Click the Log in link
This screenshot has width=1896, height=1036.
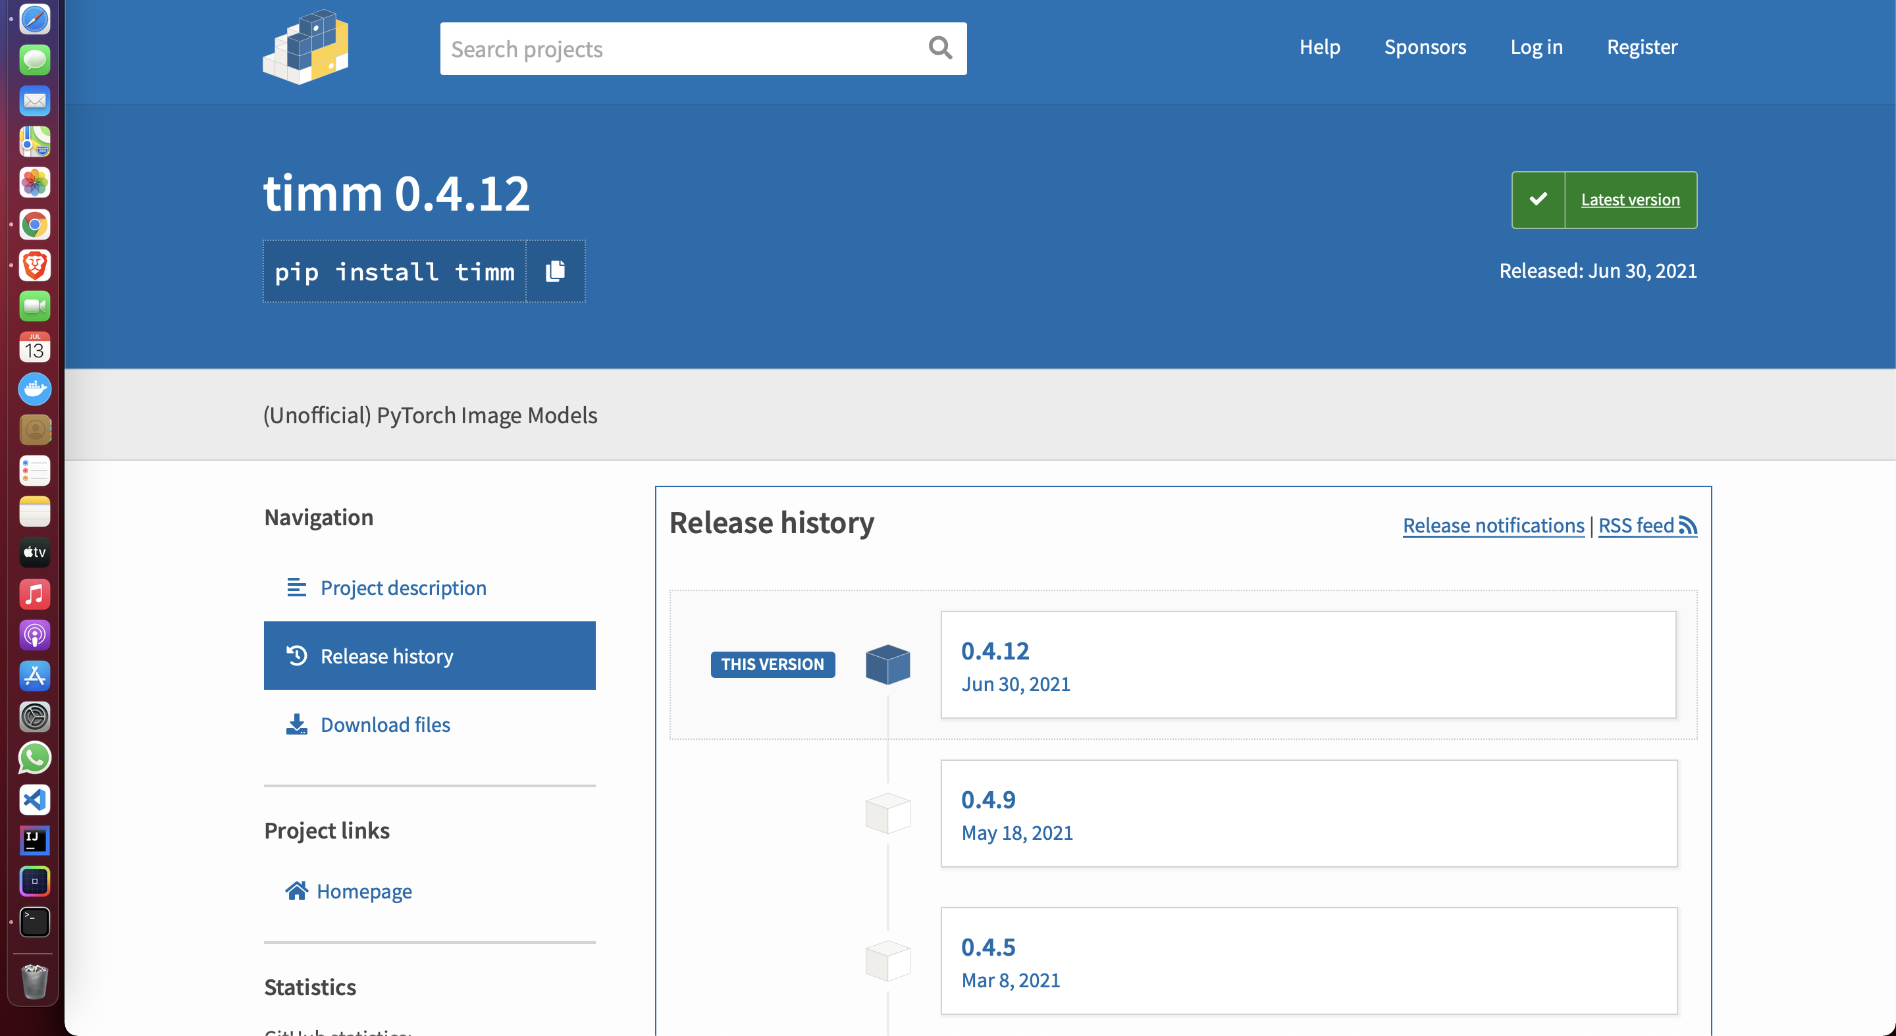(1536, 47)
